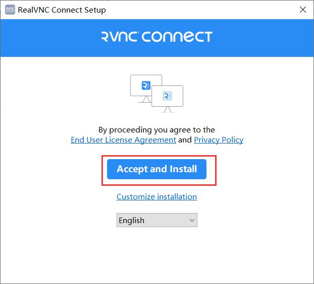Viewport: 314px width, 284px height.
Task: Click the back monitor's stand
Action: [145, 100]
